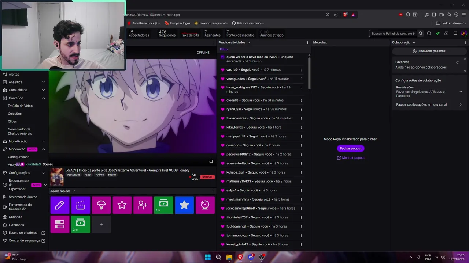
Task: Click the blue filled star quick action
Action: pyautogui.click(x=184, y=205)
